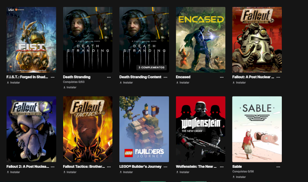Open three-dots menu for Wolfenstein: The New Order
The width and height of the screenshot is (308, 182).
pyautogui.click(x=222, y=167)
